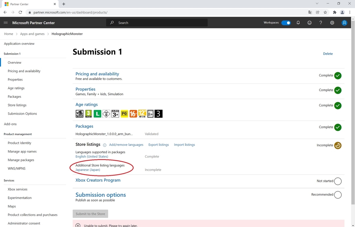Open the Properties section heading link
The width and height of the screenshot is (355, 227).
click(x=85, y=89)
